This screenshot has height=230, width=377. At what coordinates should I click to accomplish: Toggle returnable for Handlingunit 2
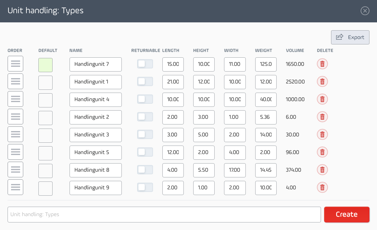tap(145, 117)
